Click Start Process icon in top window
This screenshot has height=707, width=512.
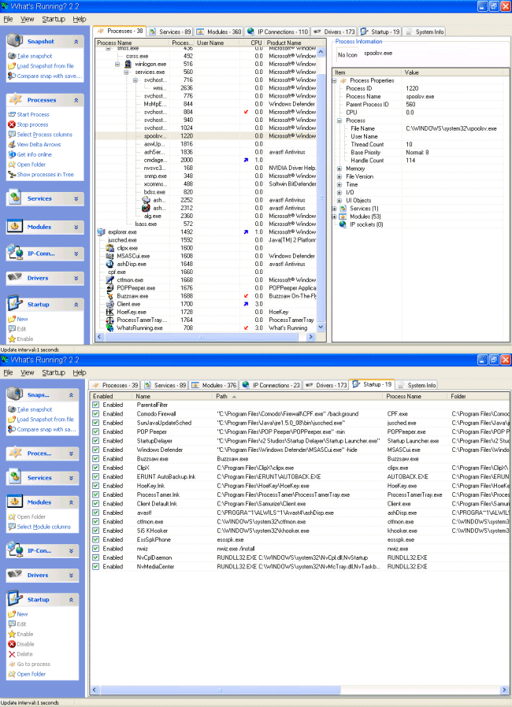click(12, 114)
